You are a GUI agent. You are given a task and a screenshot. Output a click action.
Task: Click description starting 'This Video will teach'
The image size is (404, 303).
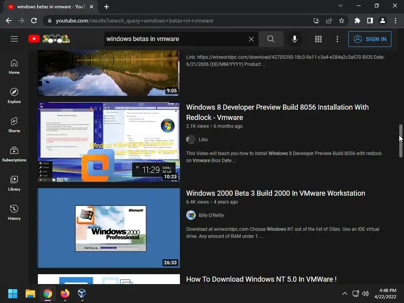284,157
